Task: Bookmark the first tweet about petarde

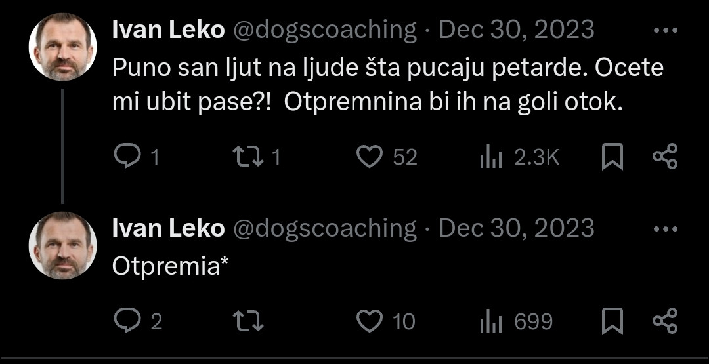Action: pos(612,157)
